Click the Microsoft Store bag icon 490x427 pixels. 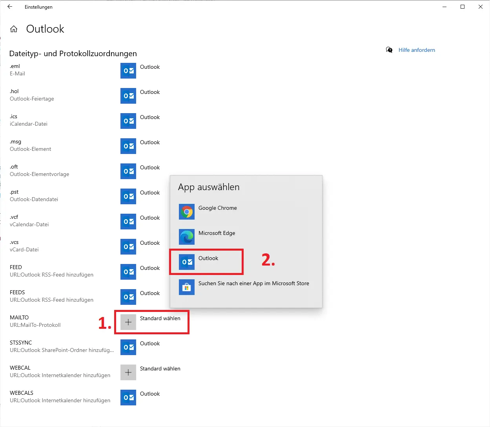[187, 287]
